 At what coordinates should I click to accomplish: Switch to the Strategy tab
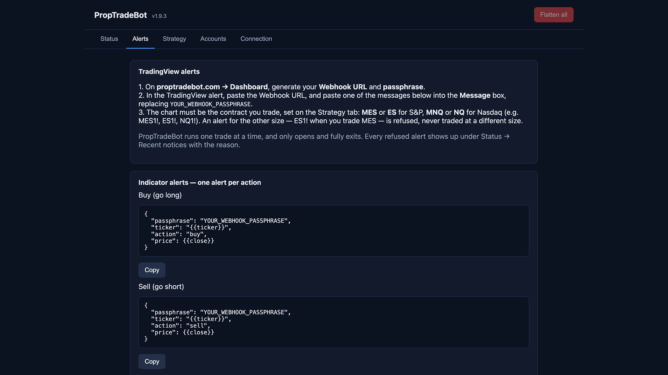(174, 39)
